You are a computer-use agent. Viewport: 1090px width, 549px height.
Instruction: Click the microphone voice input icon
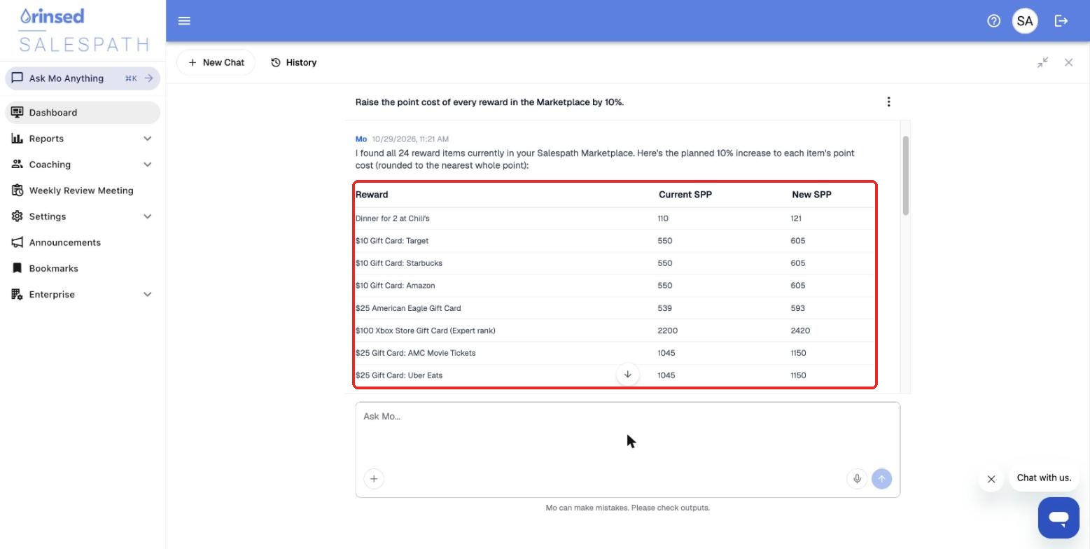(x=857, y=479)
